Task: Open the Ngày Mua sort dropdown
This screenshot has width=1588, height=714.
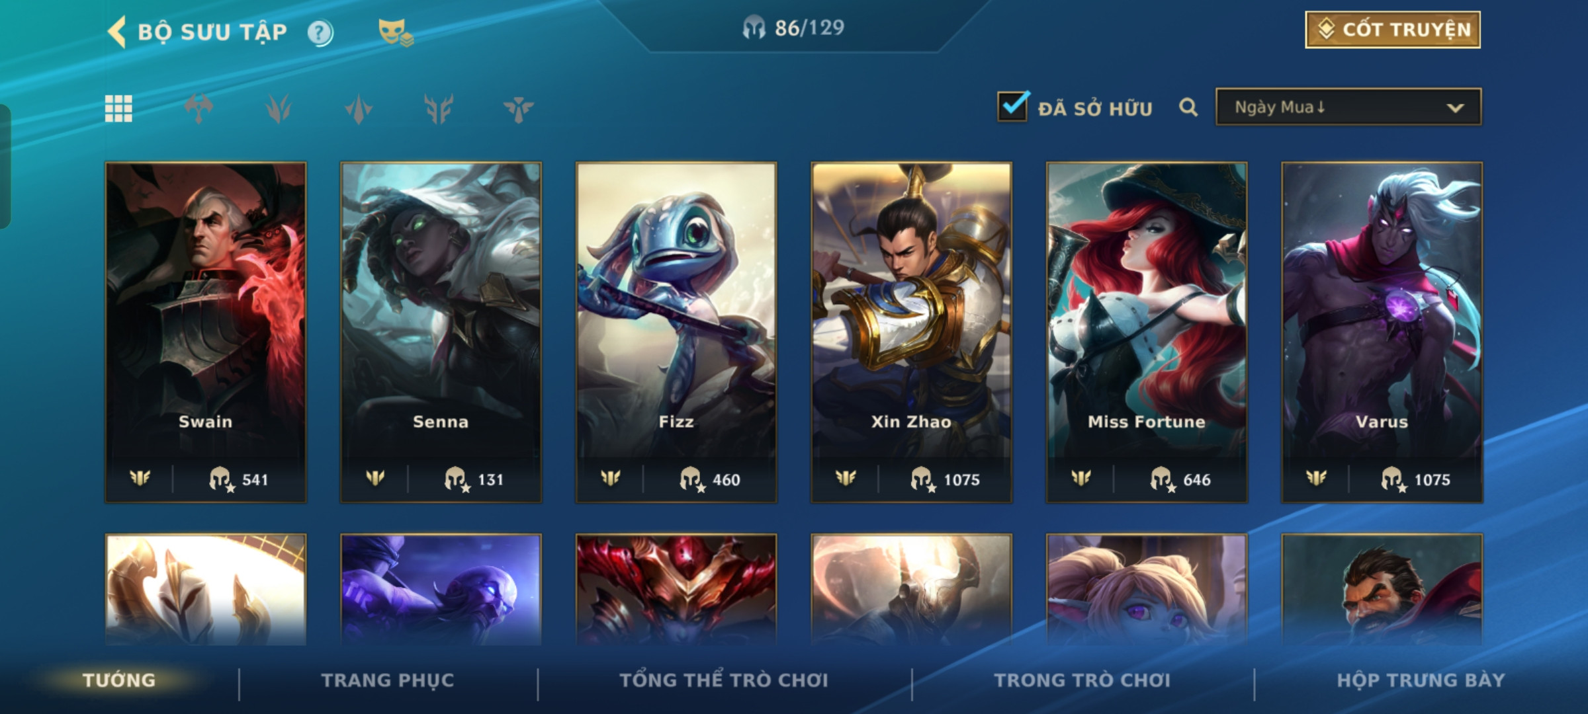Action: 1348,106
